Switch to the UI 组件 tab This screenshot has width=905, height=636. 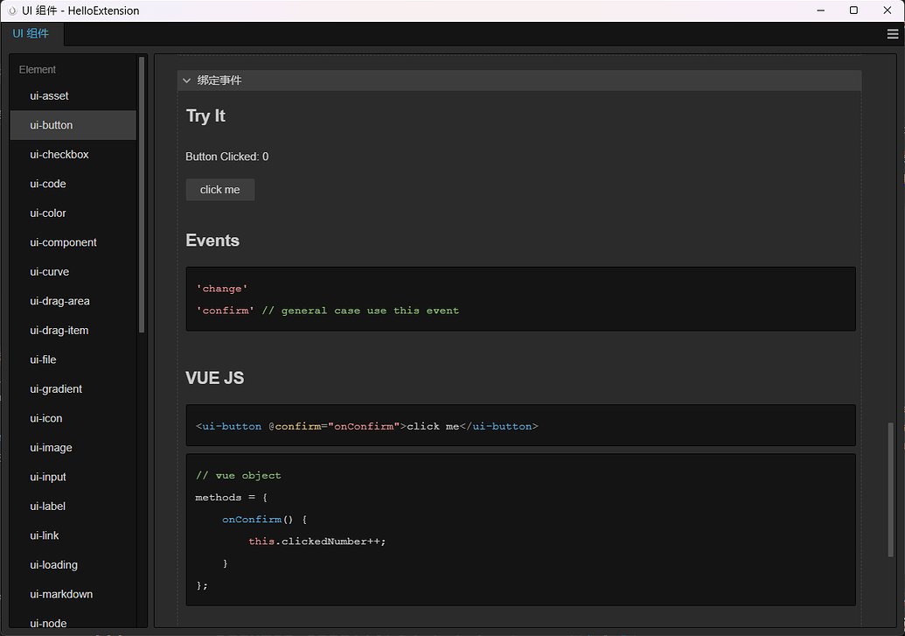31,34
